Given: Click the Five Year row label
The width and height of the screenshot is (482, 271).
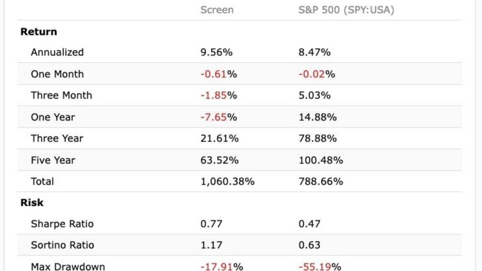Looking at the screenshot, I should point(53,160).
